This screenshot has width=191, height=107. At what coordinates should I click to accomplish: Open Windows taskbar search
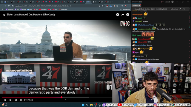87,105
